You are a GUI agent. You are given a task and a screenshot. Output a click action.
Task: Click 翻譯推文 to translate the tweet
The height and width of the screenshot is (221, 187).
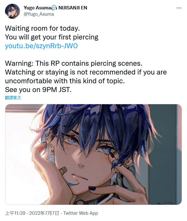[x=13, y=98]
